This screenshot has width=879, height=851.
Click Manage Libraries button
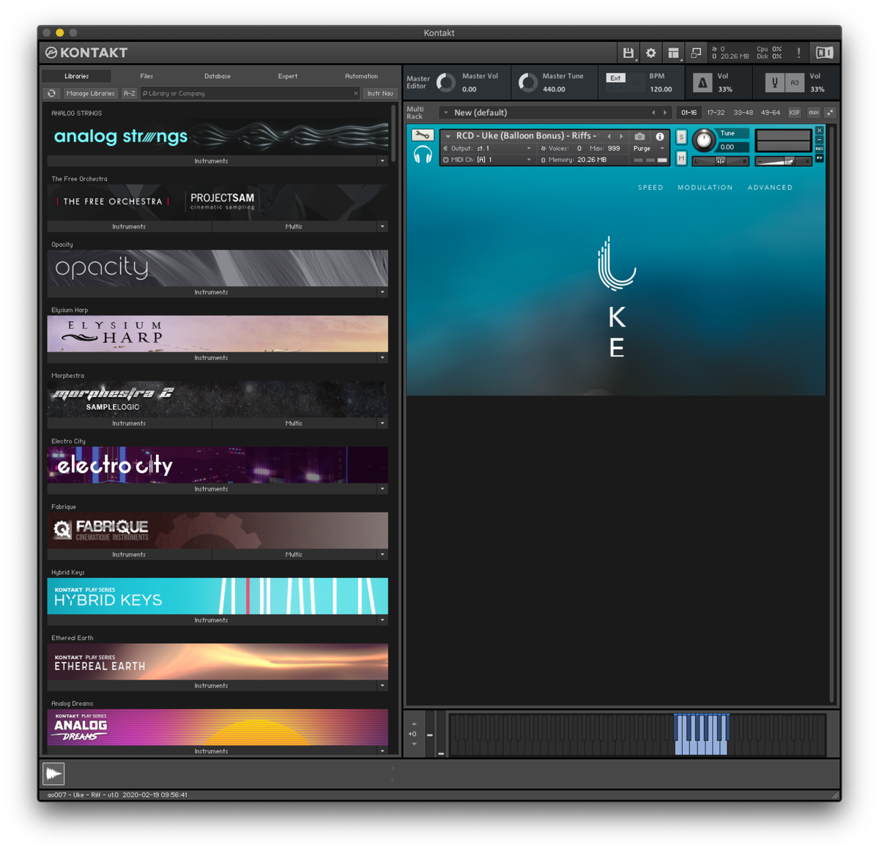click(90, 94)
